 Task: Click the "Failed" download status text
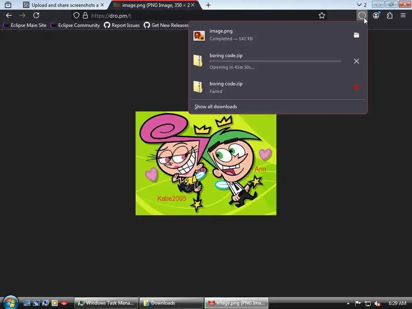pos(216,91)
